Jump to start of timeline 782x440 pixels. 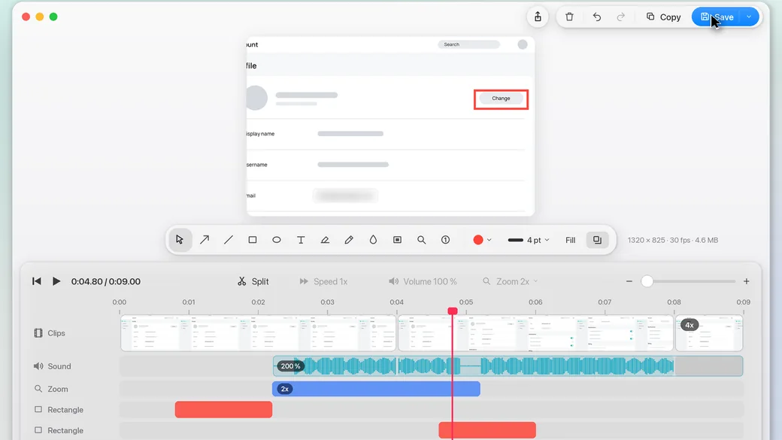point(36,281)
